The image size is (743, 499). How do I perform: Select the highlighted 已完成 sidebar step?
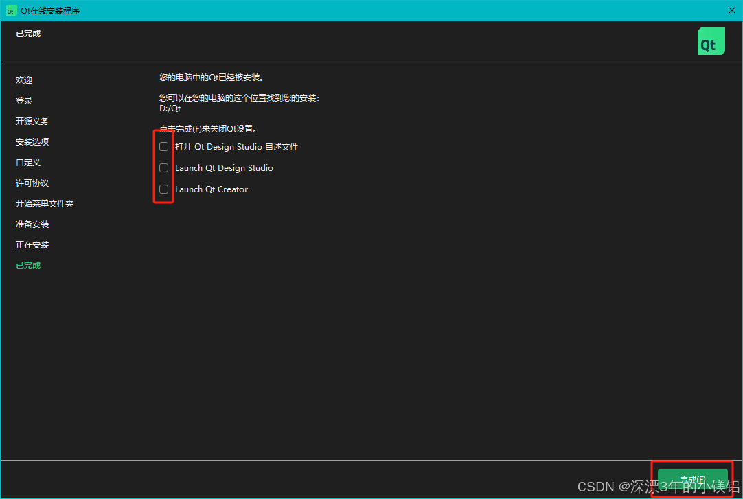click(28, 266)
